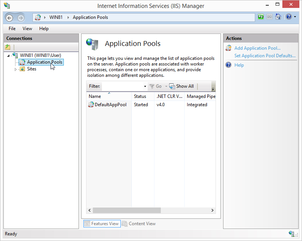This screenshot has height=241, width=302.
Task: Refresh the page using the green toolbar icon
Action: [261, 17]
